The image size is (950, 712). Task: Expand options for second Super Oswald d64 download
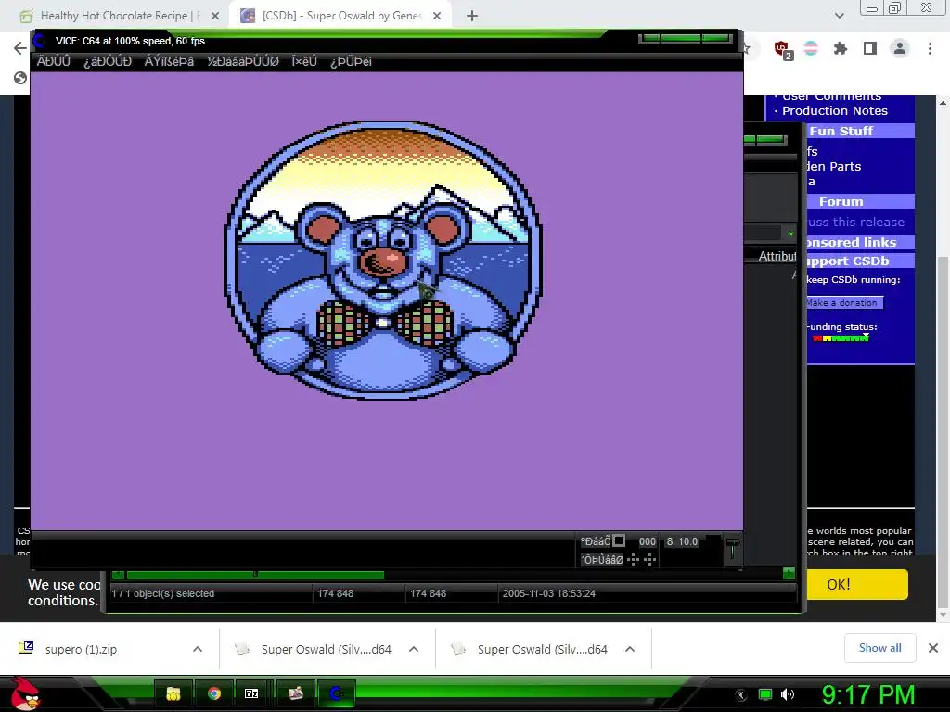pyautogui.click(x=630, y=649)
